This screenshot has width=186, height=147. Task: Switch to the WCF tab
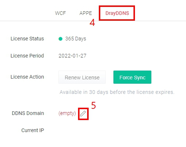(x=61, y=13)
